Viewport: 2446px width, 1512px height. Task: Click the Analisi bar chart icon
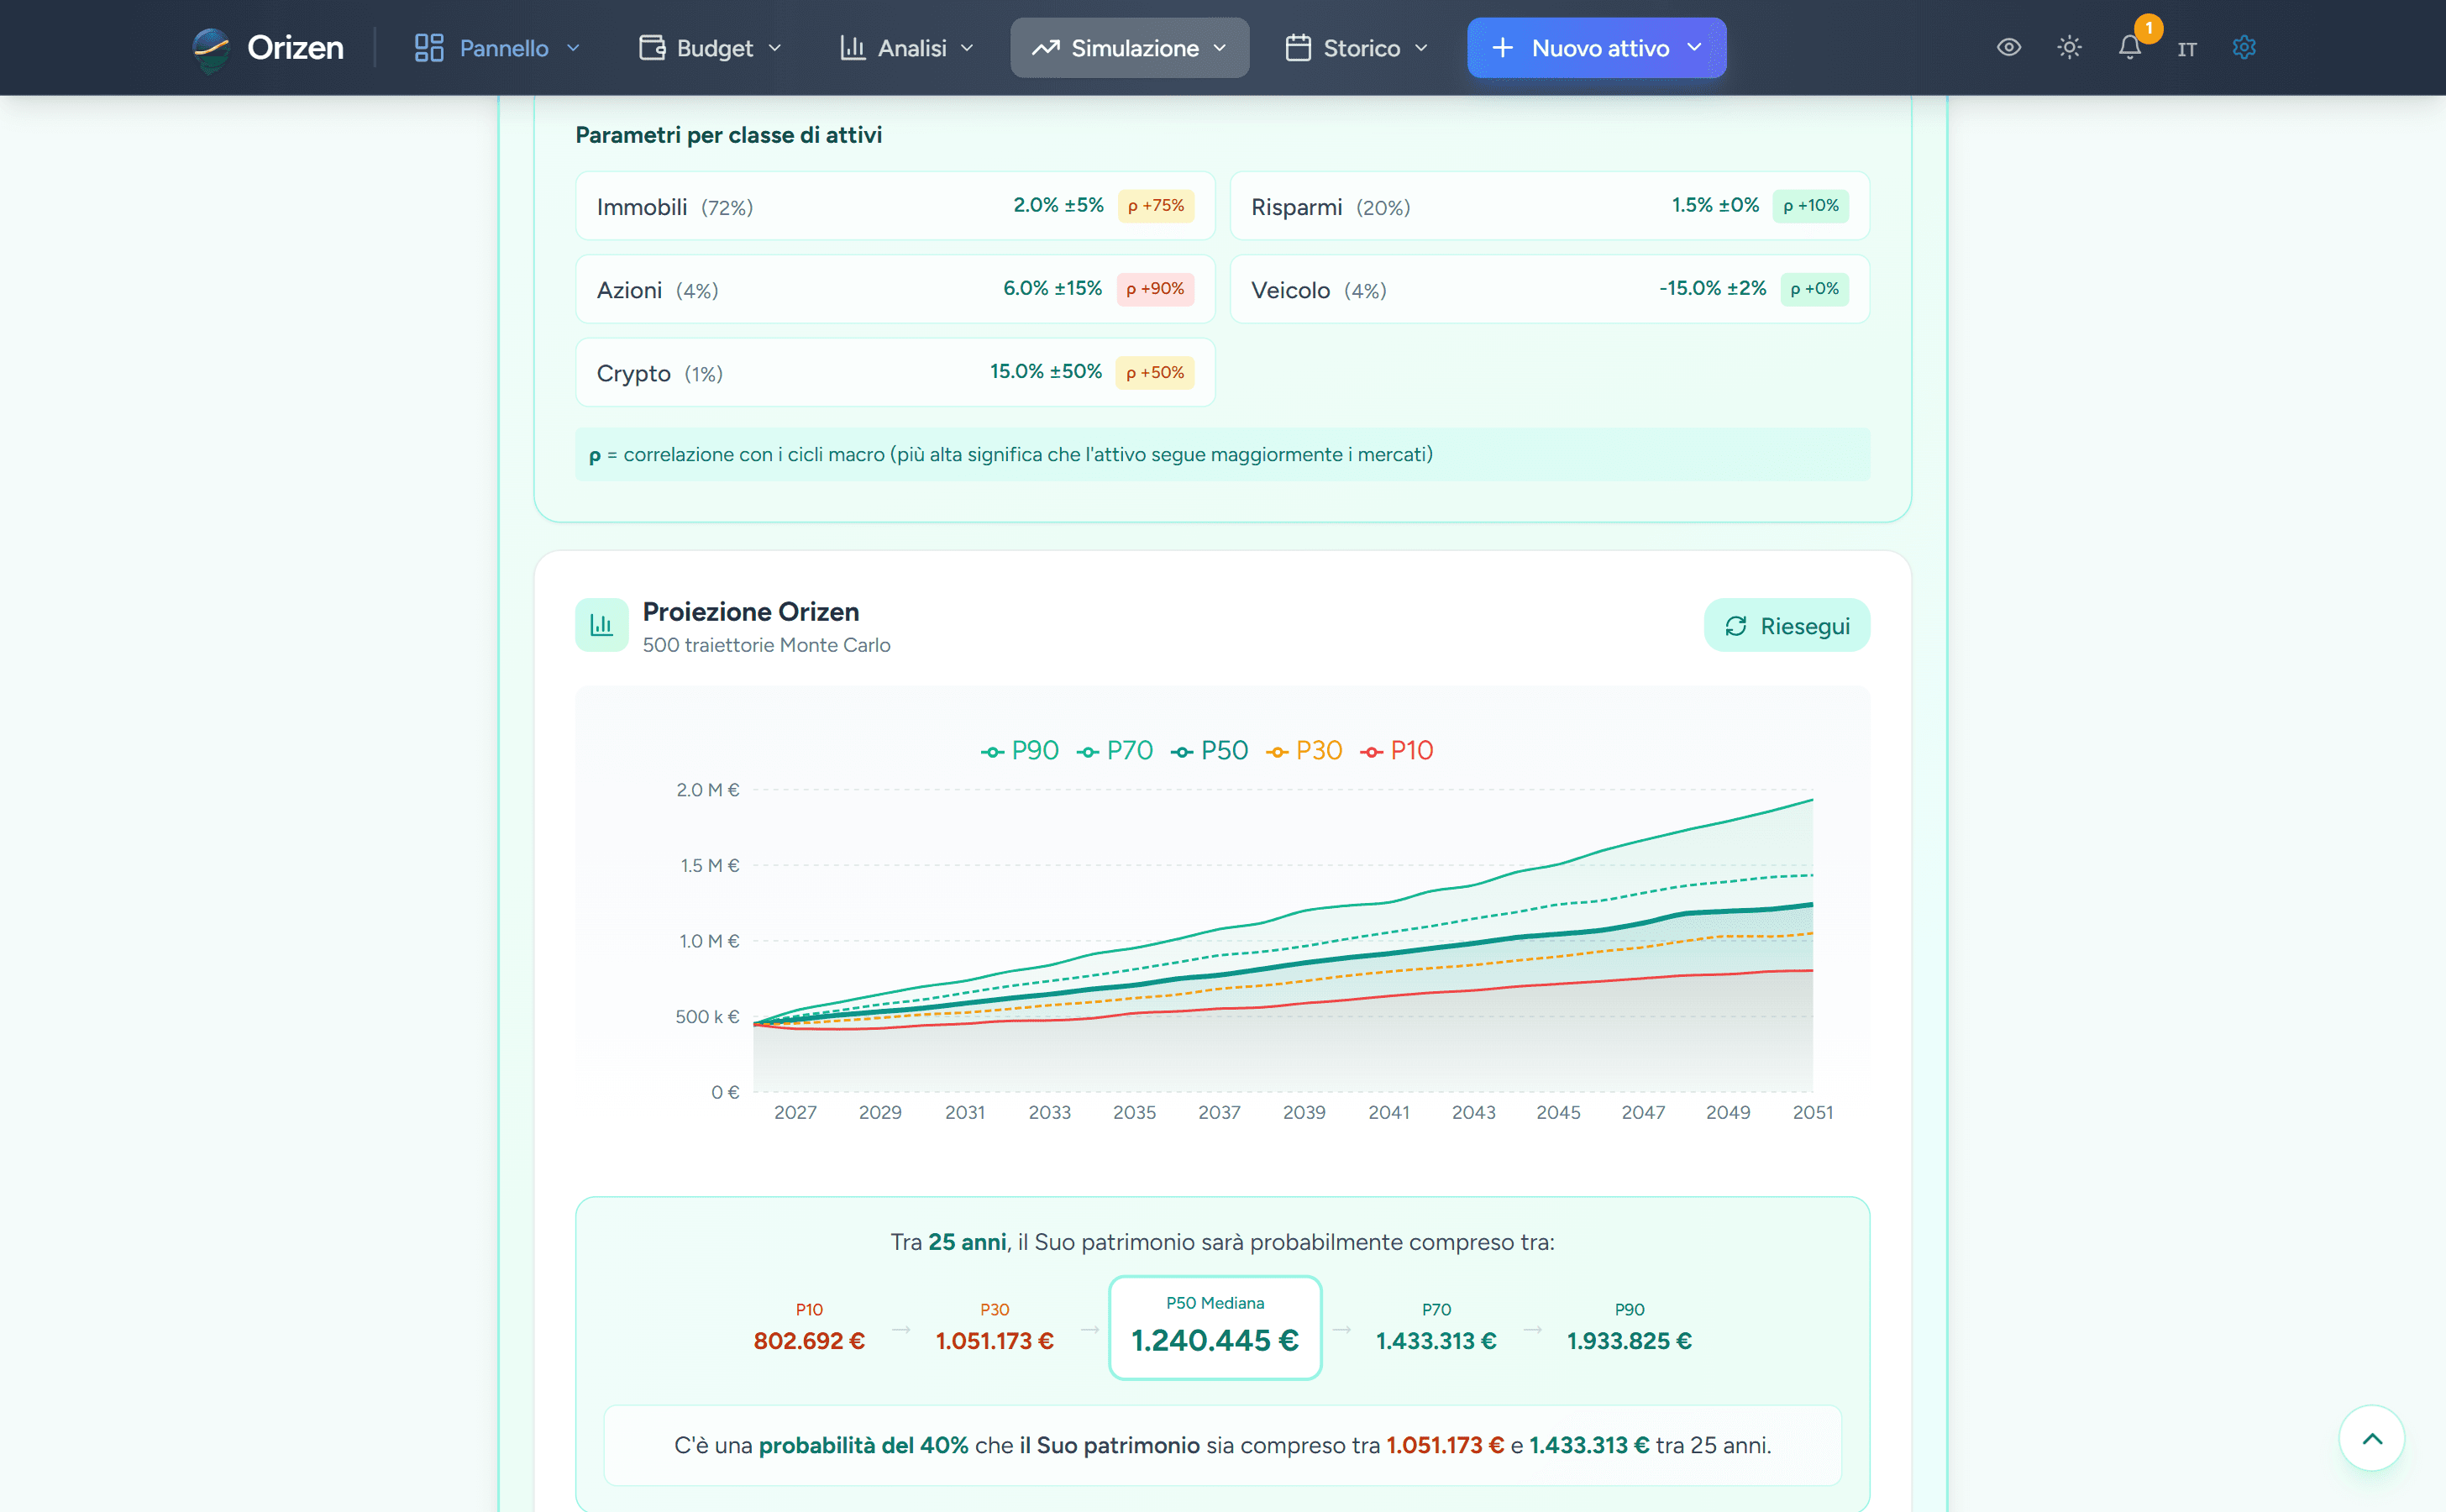pyautogui.click(x=852, y=48)
